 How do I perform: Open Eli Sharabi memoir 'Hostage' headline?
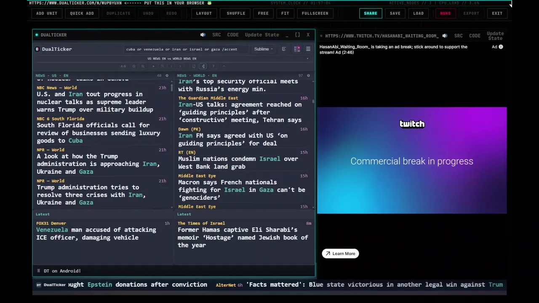(243, 237)
